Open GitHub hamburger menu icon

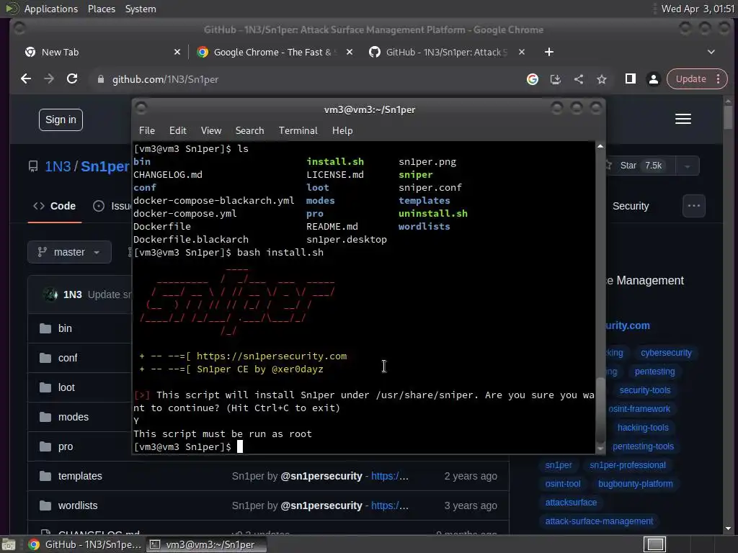(683, 120)
